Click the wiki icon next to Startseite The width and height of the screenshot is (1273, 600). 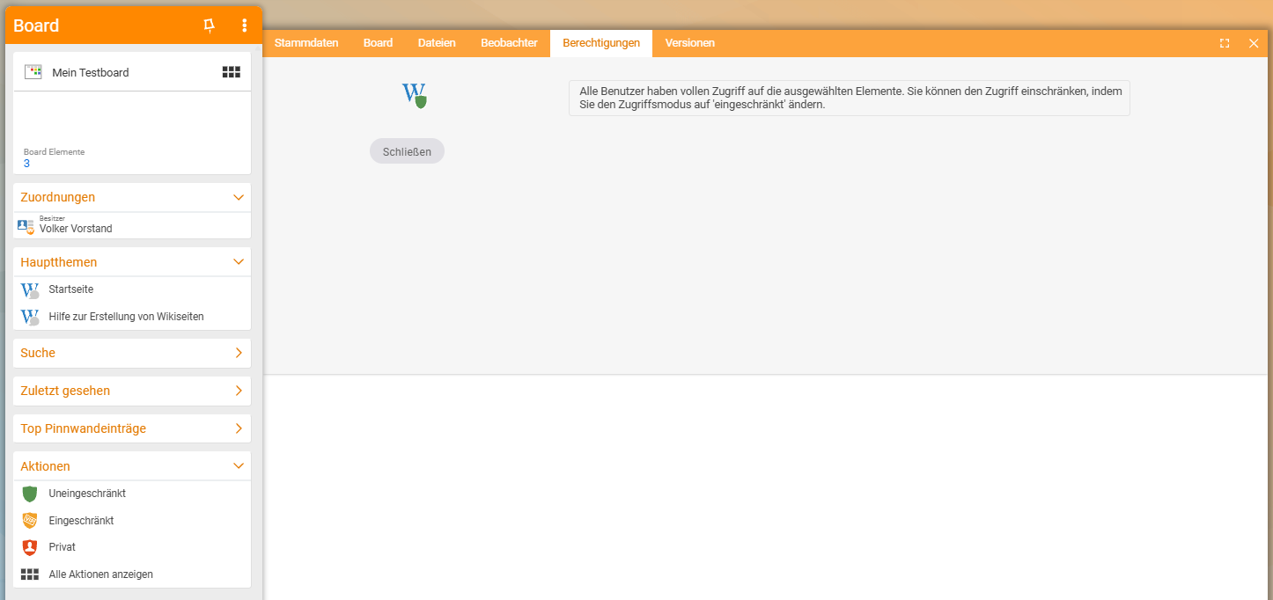pyautogui.click(x=30, y=290)
